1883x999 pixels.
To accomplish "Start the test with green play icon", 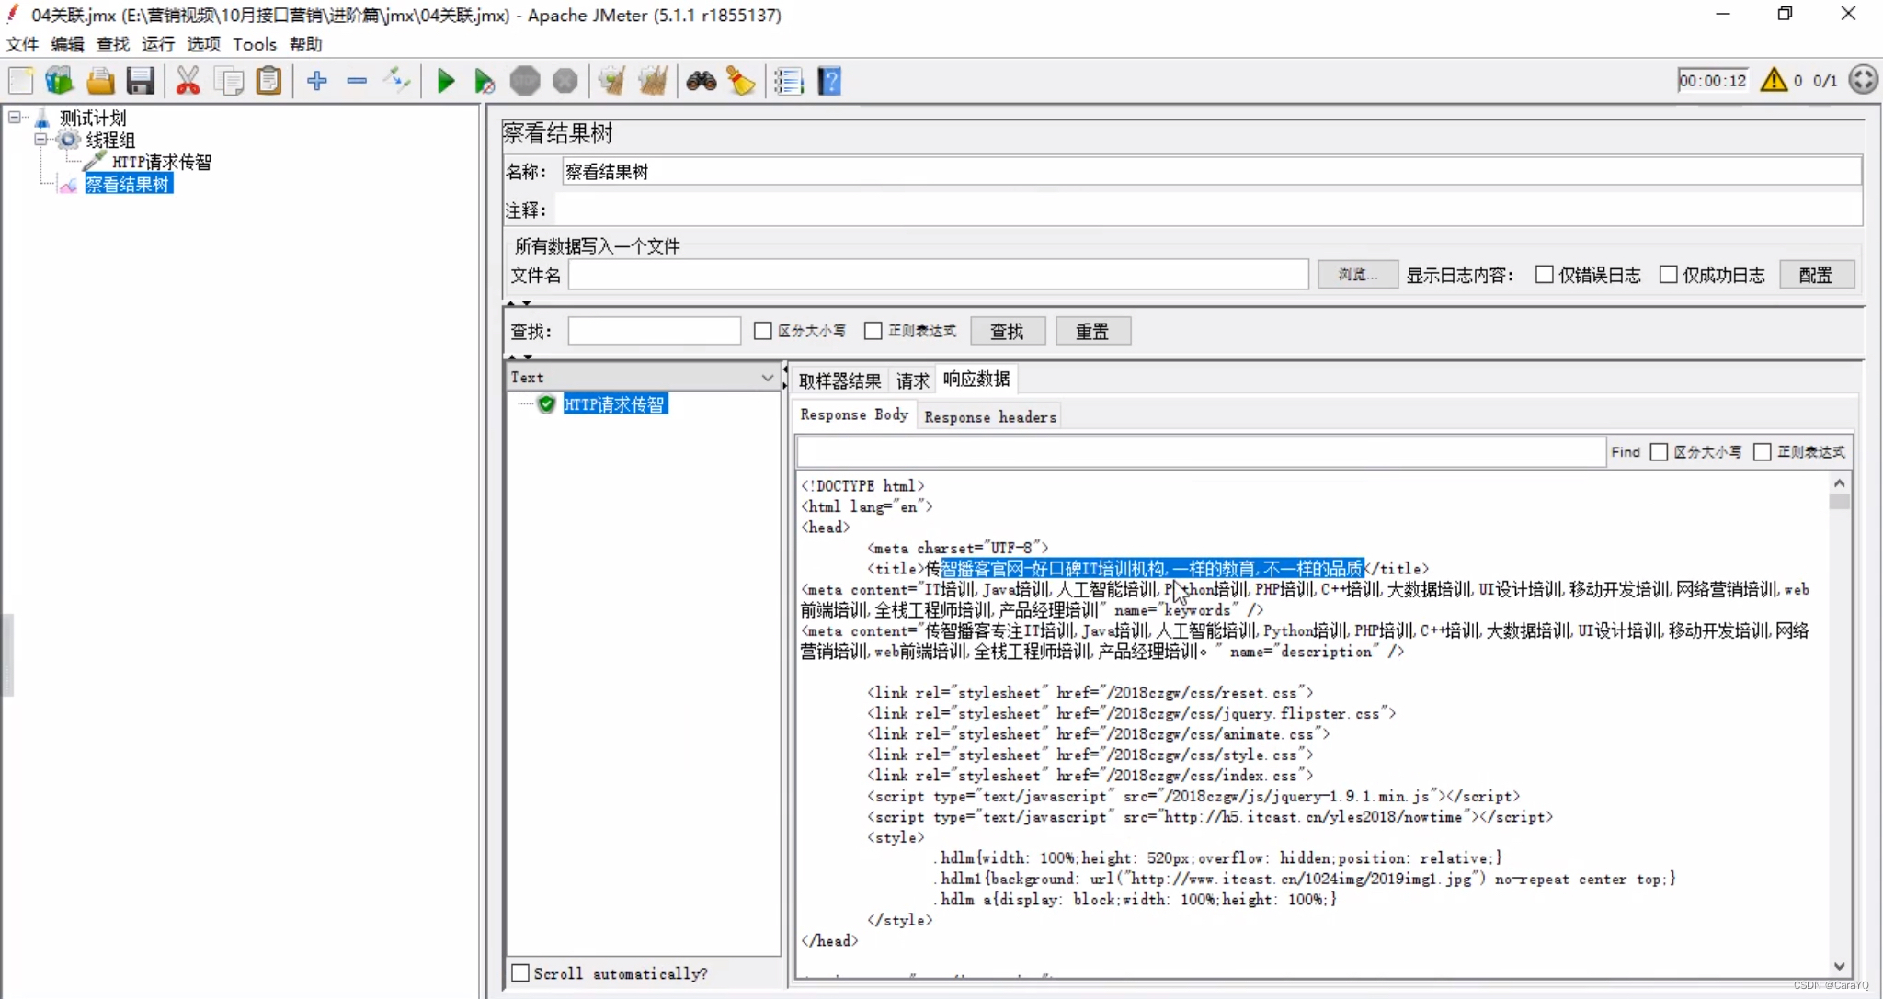I will coord(445,81).
